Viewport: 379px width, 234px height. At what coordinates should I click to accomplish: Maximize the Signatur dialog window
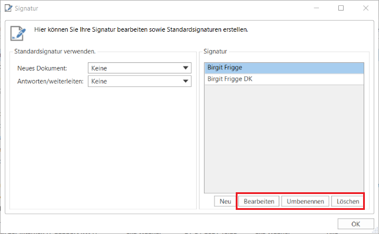(341, 8)
